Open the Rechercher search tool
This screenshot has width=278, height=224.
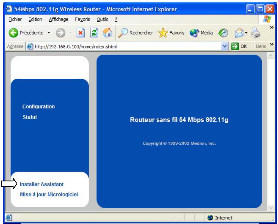click(135, 33)
